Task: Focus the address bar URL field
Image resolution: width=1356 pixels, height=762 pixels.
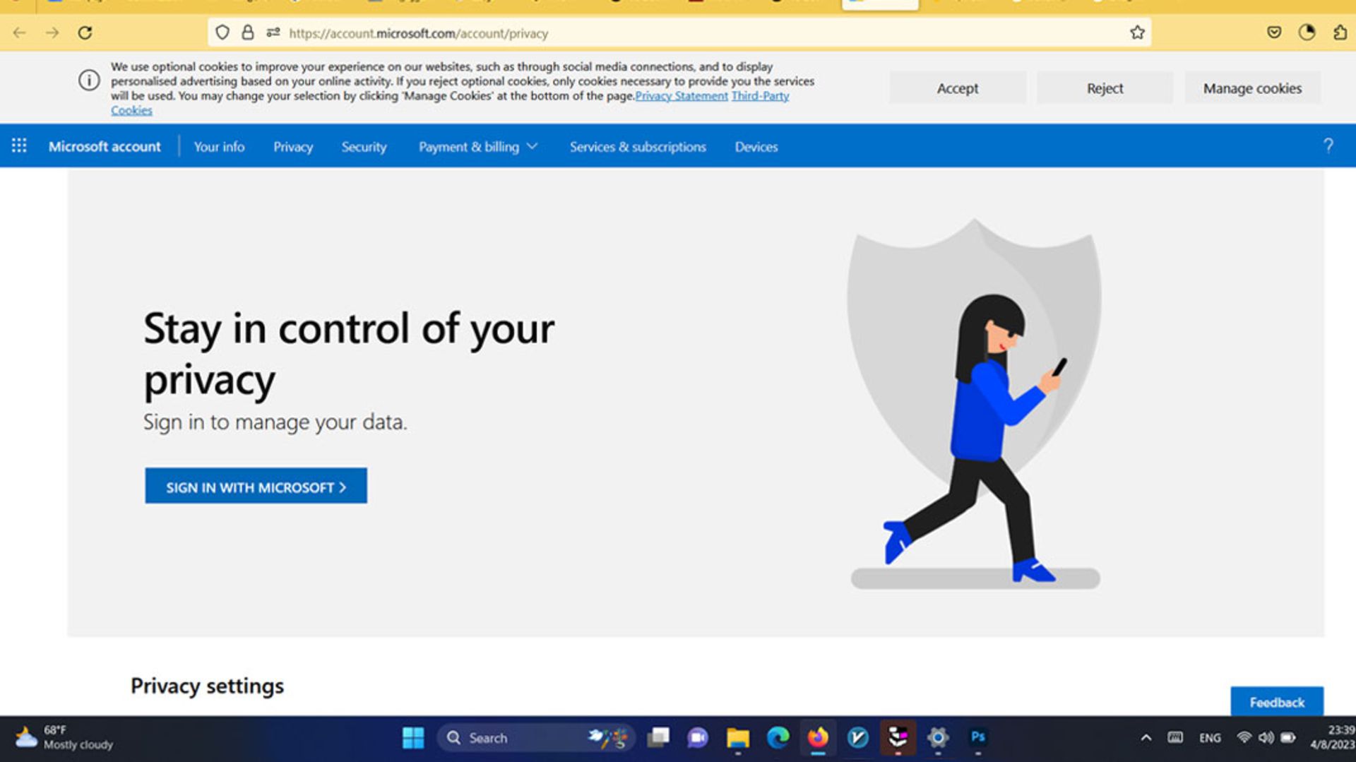Action: pos(679,33)
